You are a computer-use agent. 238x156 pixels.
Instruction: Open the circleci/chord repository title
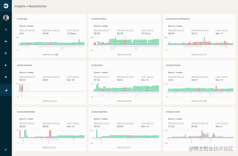click(173, 65)
